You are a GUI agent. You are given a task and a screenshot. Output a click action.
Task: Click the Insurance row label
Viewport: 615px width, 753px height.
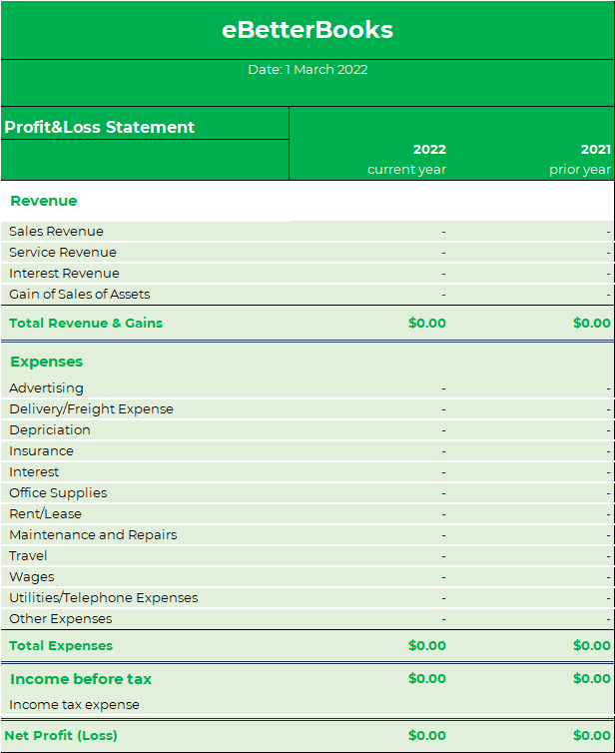point(41,451)
